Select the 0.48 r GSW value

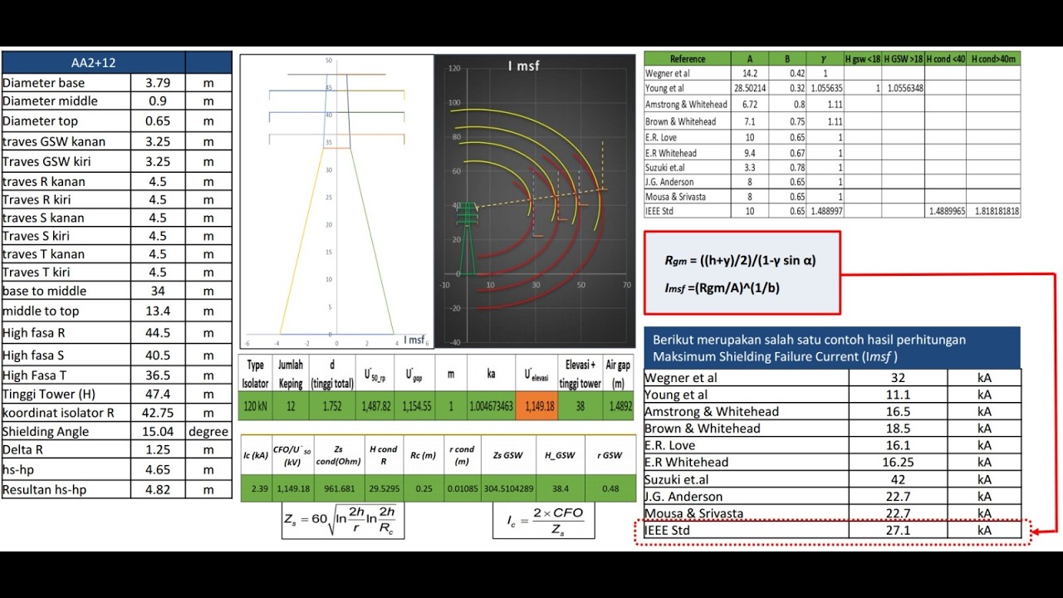click(x=610, y=488)
